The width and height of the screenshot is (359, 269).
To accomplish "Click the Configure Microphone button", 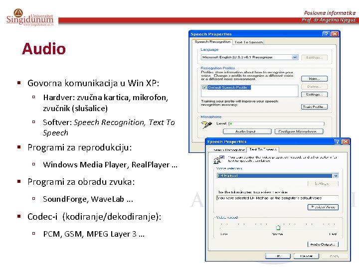I will point(299,132).
